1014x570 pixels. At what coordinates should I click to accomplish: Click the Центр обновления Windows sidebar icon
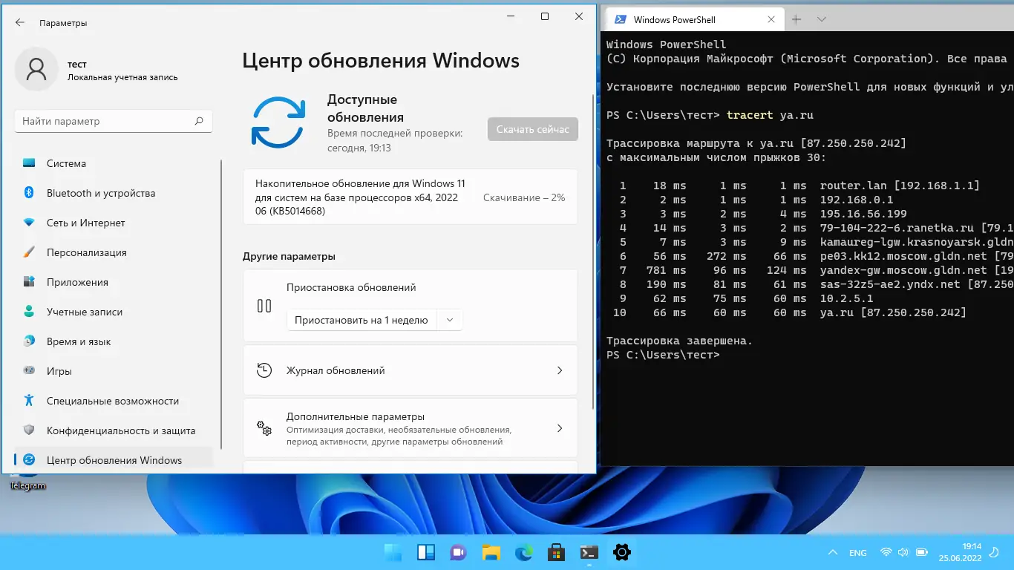[x=29, y=460]
